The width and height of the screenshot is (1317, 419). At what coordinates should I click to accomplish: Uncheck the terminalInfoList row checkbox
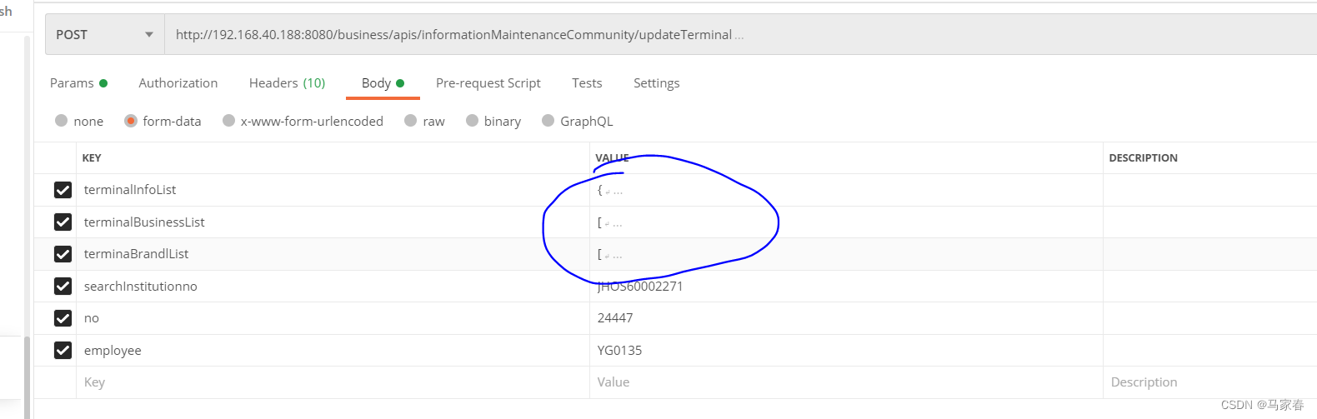click(63, 190)
